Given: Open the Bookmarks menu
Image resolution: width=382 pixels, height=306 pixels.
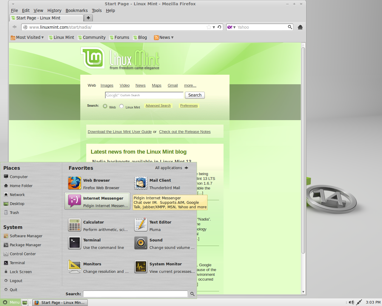Looking at the screenshot, I should 77,10.
